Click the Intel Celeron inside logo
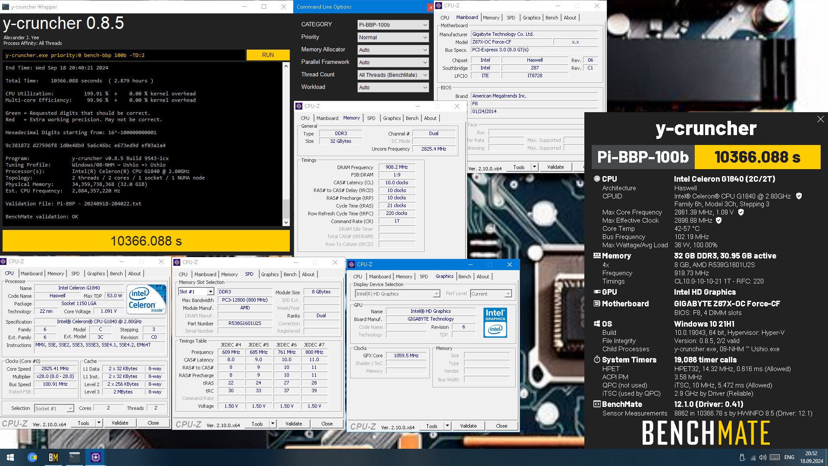 pyautogui.click(x=145, y=299)
